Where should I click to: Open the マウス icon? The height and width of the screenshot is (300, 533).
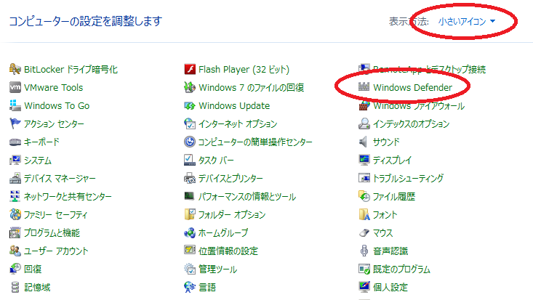(x=364, y=232)
